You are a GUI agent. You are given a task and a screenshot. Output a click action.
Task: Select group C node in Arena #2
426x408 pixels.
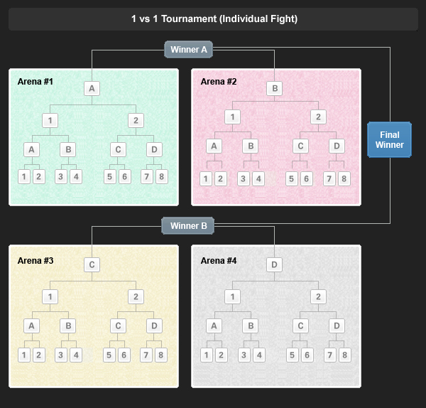300,146
